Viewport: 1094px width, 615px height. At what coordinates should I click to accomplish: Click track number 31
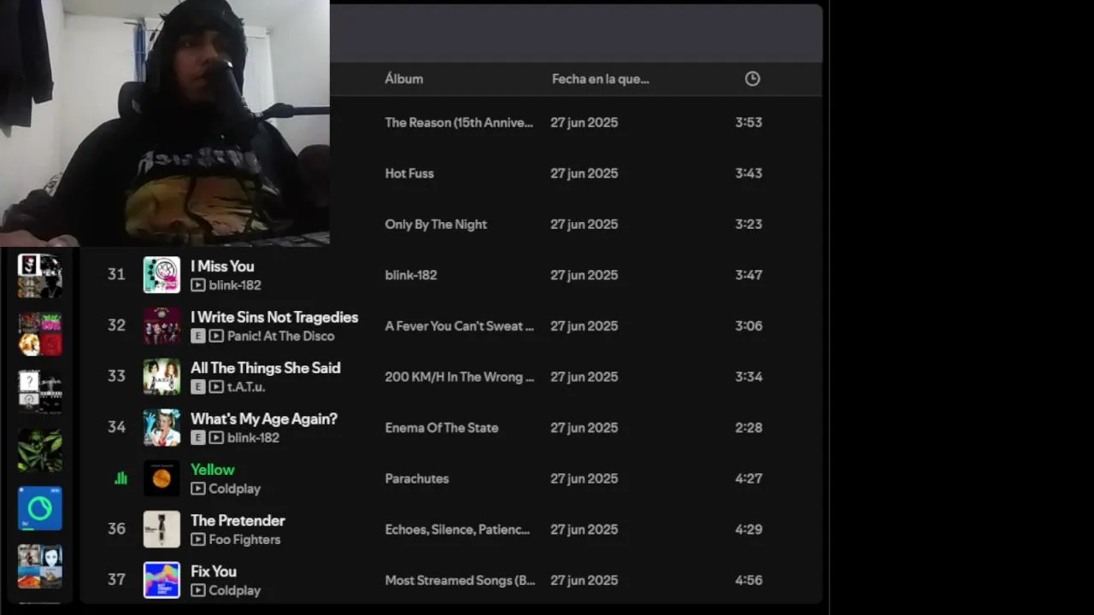(x=116, y=274)
